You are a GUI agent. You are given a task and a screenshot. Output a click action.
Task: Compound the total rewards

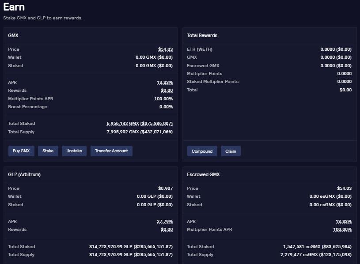(x=202, y=151)
